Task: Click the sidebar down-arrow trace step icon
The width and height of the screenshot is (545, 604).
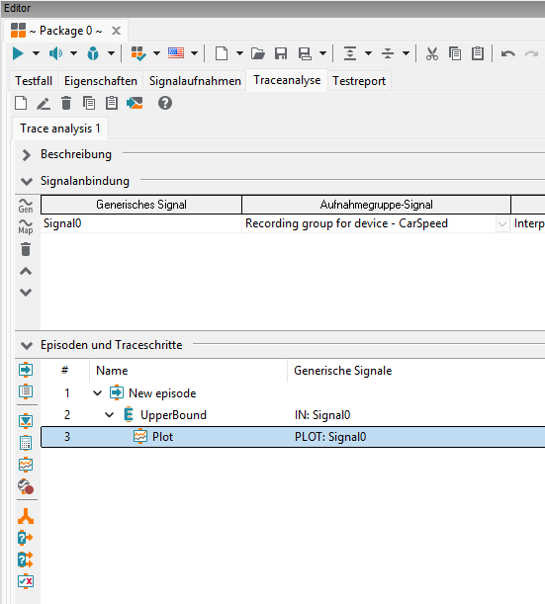Action: (x=26, y=421)
